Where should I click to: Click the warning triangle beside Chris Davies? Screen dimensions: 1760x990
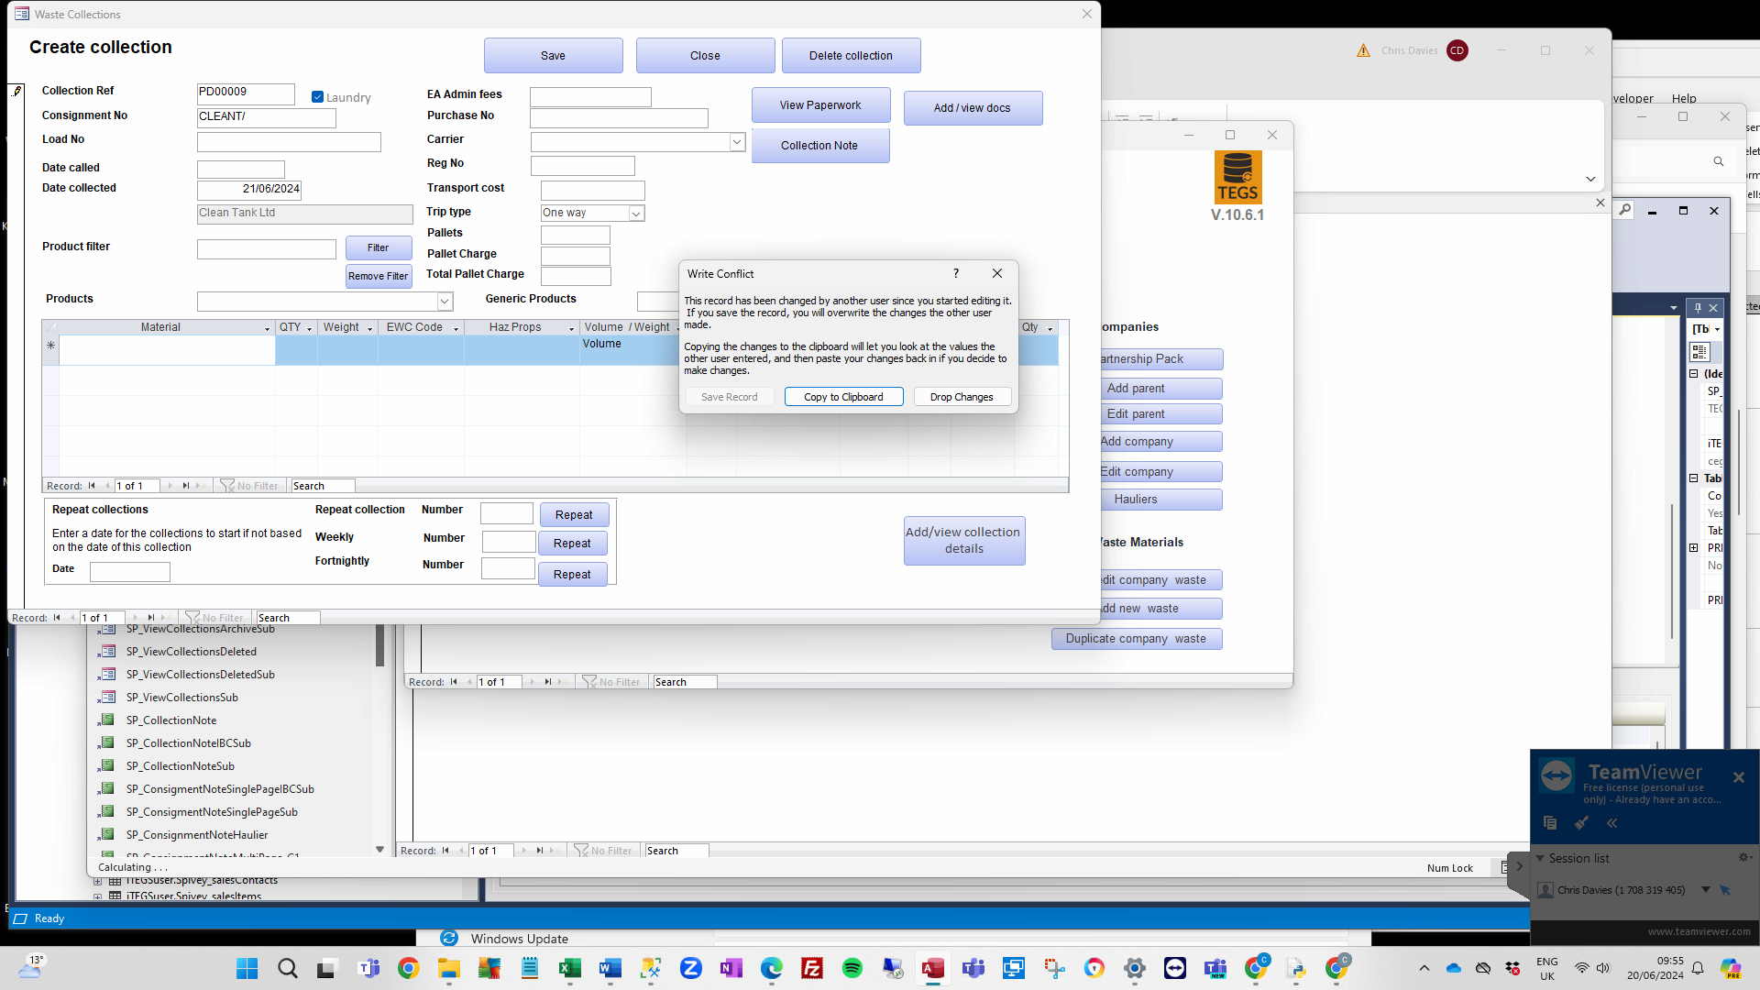1363,50
